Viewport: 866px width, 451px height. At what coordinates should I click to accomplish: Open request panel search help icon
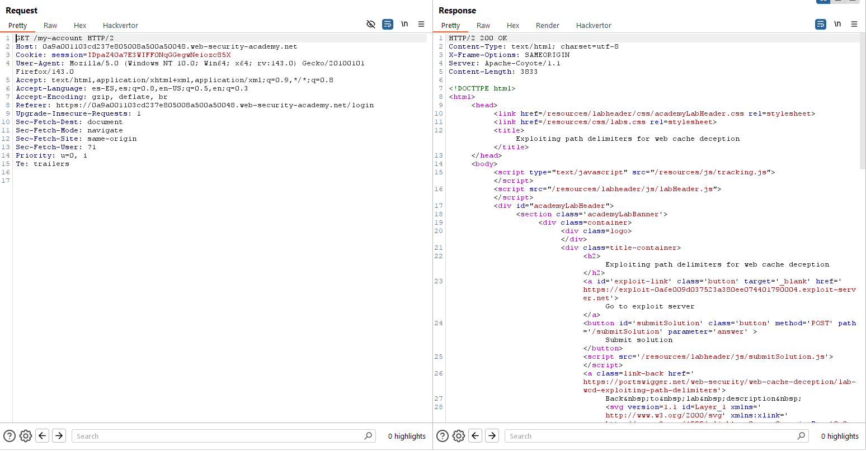[10, 436]
